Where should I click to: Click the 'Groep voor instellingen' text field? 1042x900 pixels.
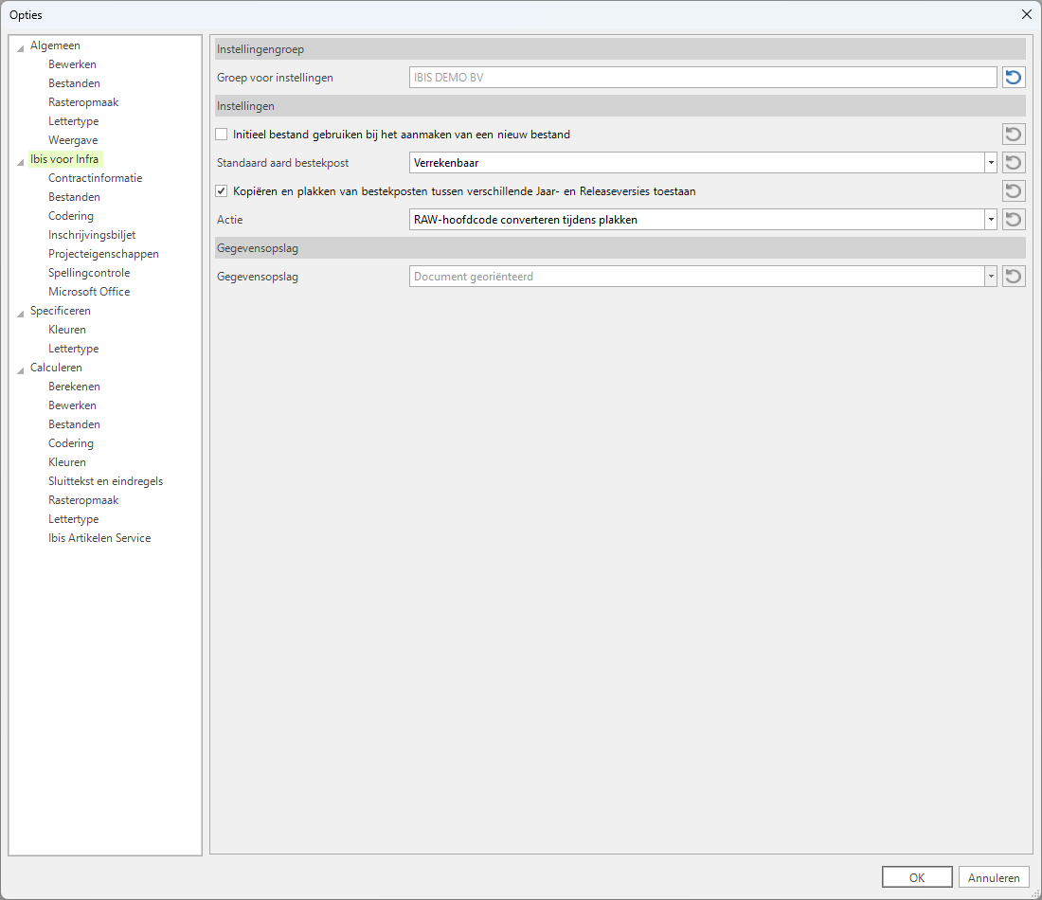coord(702,78)
